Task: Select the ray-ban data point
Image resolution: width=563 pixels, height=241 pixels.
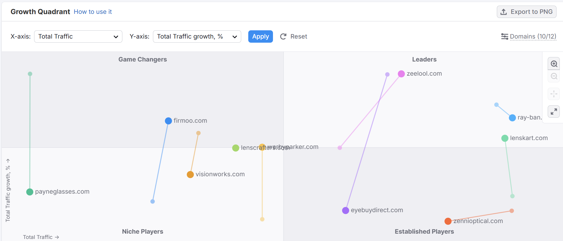Action: click(x=512, y=118)
